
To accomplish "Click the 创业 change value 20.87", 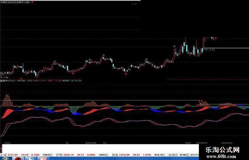I will 136,155.
